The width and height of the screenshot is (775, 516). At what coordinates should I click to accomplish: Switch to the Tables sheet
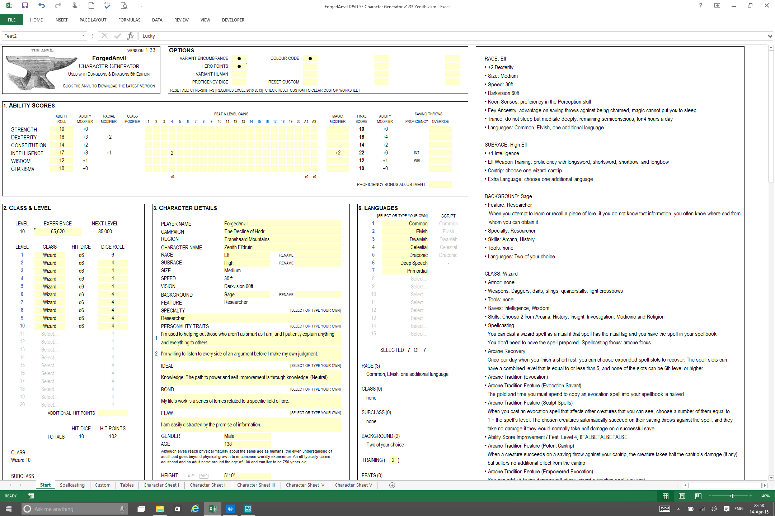127,485
